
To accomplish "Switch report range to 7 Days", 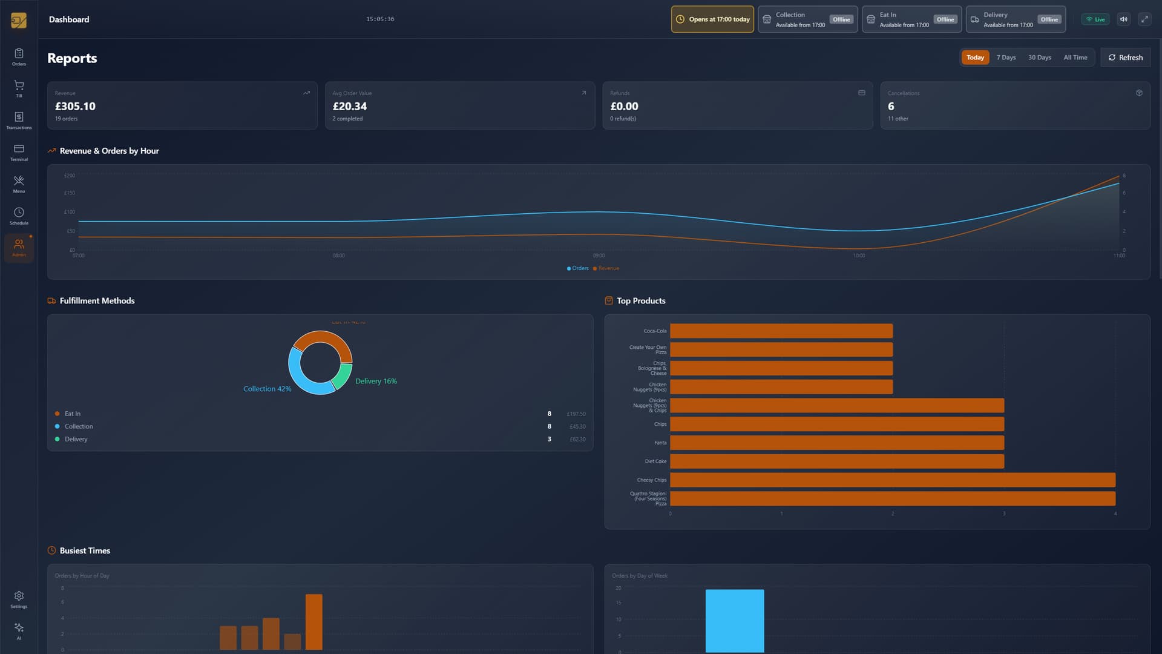I will pyautogui.click(x=1005, y=58).
